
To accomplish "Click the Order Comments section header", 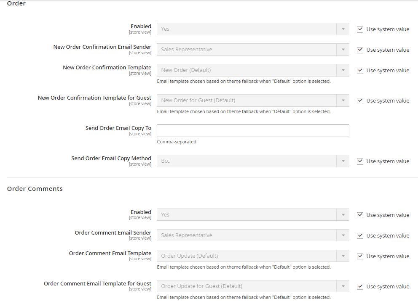I will pyautogui.click(x=35, y=188).
